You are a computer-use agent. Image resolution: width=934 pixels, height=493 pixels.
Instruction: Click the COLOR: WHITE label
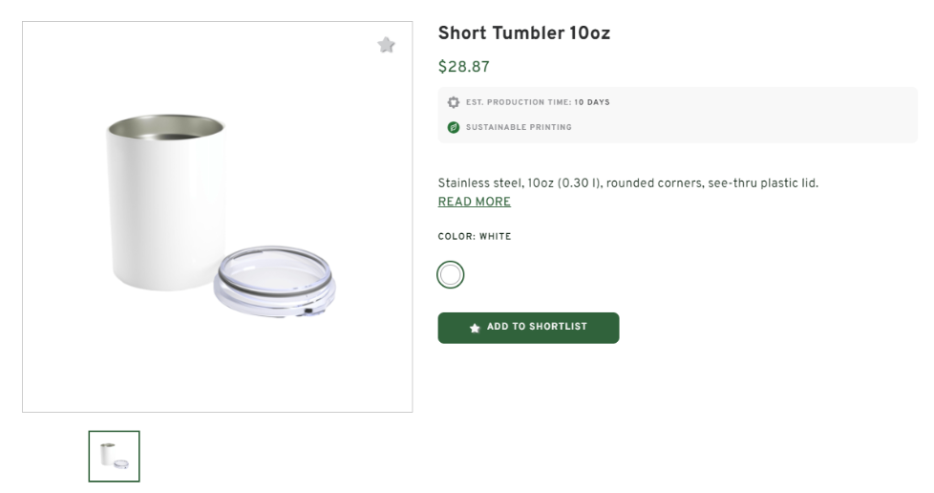(x=474, y=236)
